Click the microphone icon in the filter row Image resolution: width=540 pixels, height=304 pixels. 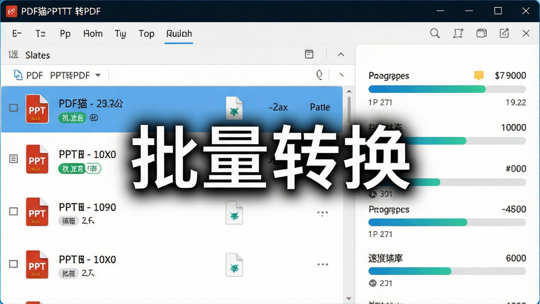point(319,75)
